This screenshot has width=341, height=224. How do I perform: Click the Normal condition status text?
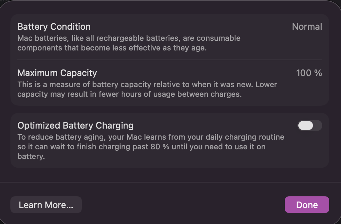tap(307, 27)
